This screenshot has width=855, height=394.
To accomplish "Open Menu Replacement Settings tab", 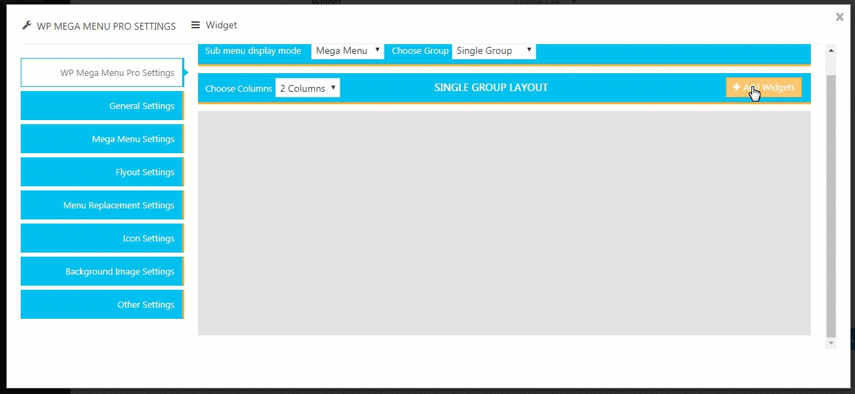I will (102, 205).
